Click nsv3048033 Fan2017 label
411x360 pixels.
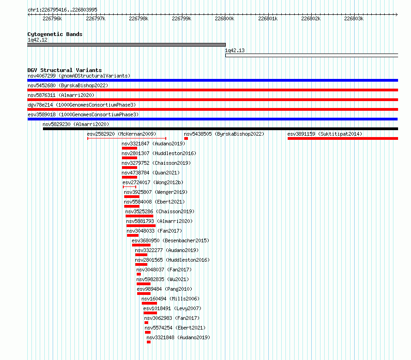(154, 231)
